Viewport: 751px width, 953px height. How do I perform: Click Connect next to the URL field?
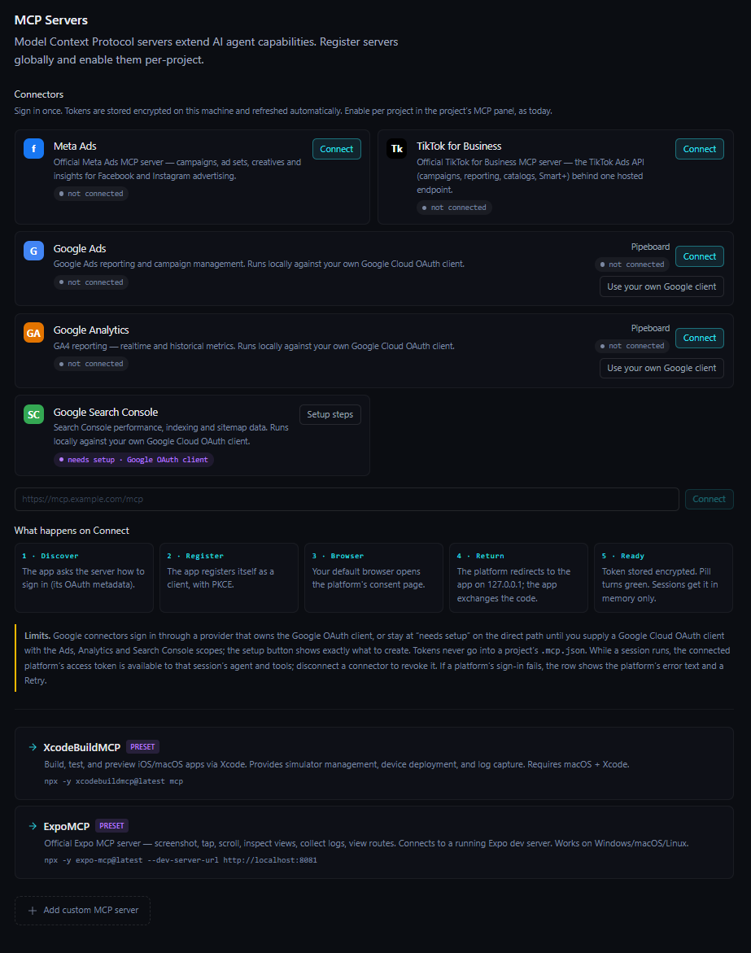coord(709,499)
